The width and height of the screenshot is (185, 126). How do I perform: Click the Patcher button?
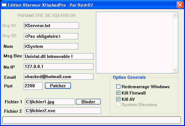click(x=58, y=86)
